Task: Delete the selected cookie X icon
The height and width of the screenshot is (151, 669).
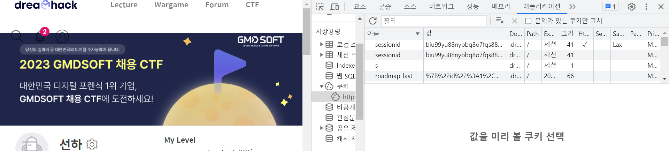Action: point(515,21)
